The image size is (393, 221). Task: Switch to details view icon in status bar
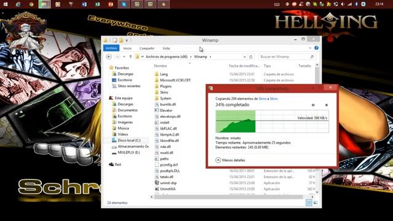pos(309,203)
